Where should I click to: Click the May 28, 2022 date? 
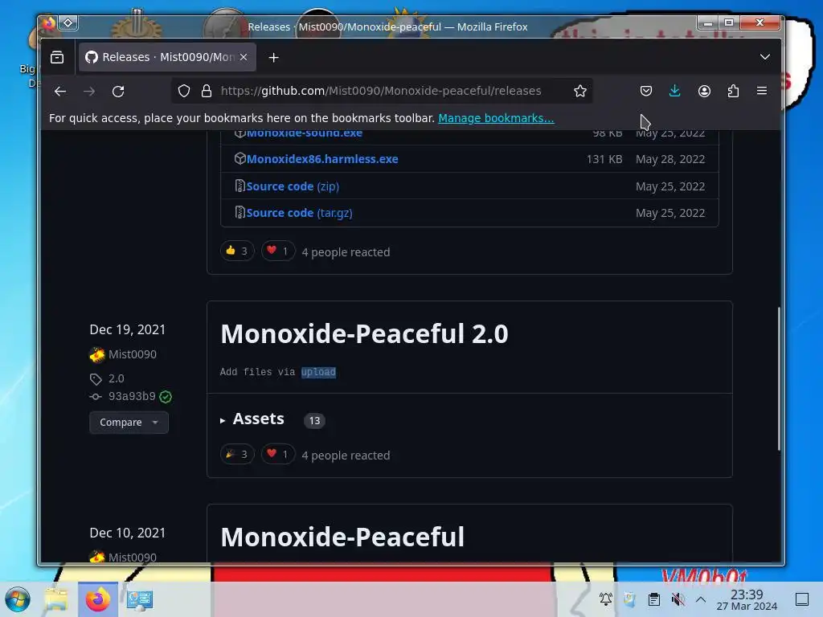670,159
